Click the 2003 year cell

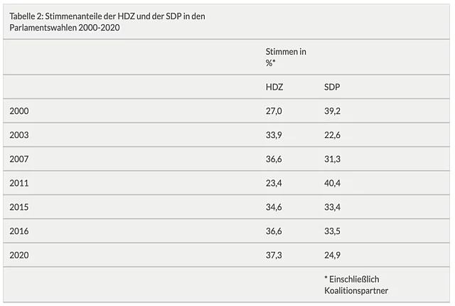[19, 135]
